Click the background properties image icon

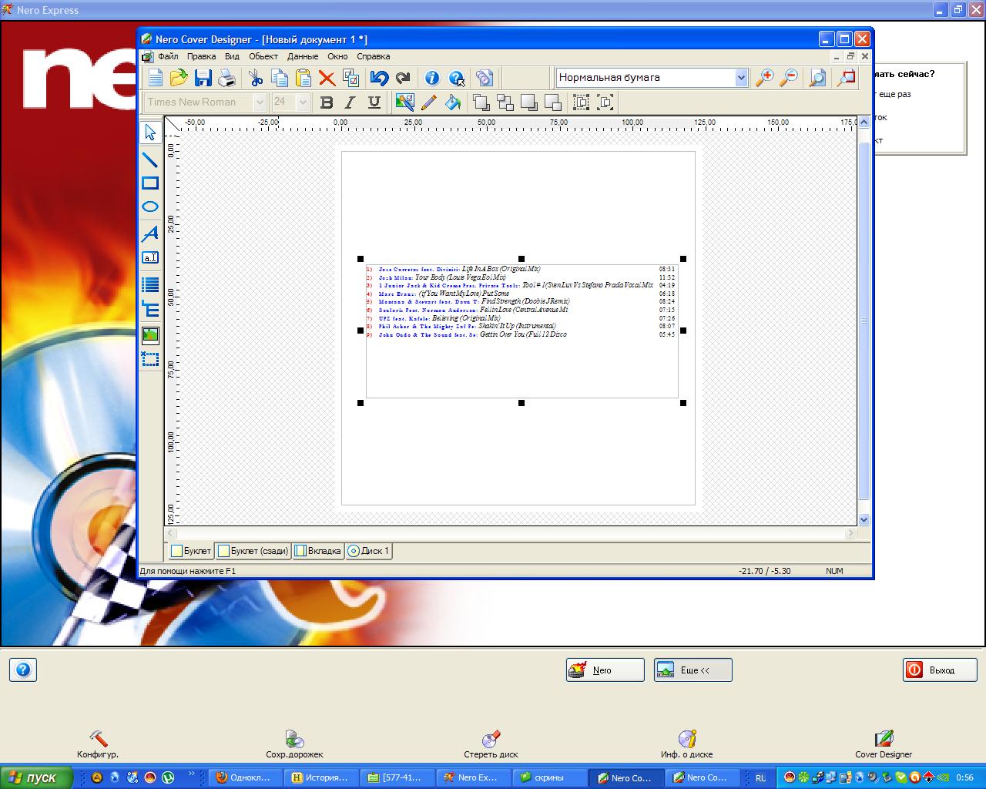point(404,102)
